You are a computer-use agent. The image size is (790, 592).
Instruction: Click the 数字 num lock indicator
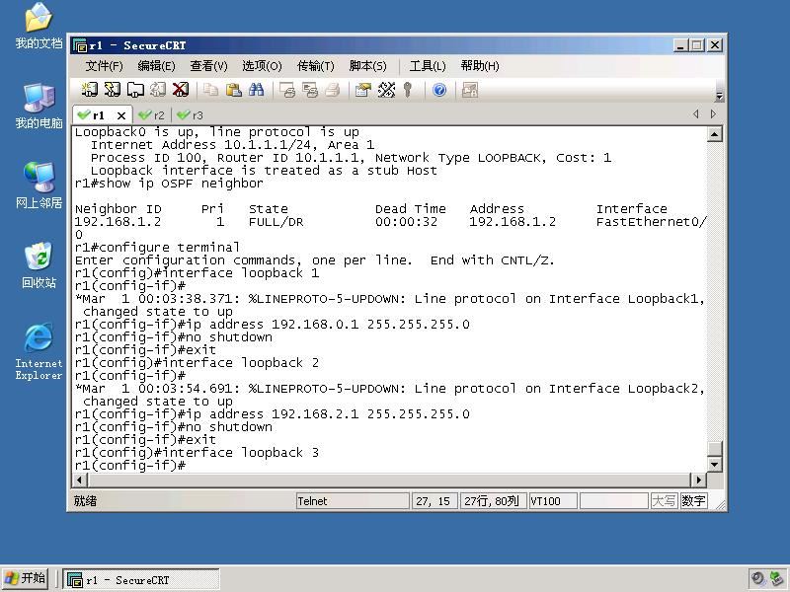(x=694, y=501)
